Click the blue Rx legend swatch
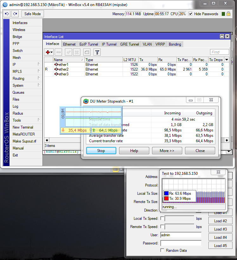 click(166, 193)
